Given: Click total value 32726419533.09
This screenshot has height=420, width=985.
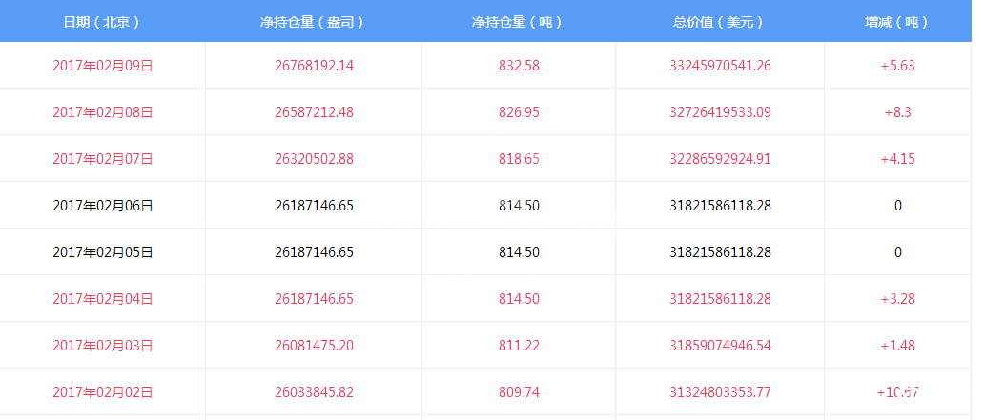Looking at the screenshot, I should [x=721, y=112].
